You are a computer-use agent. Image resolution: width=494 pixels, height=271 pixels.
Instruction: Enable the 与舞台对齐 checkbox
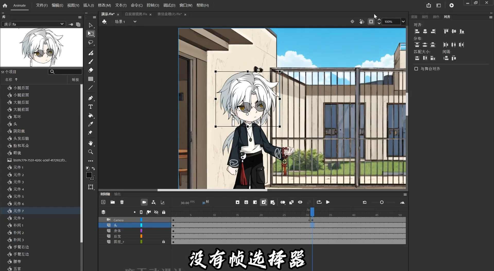coord(416,69)
